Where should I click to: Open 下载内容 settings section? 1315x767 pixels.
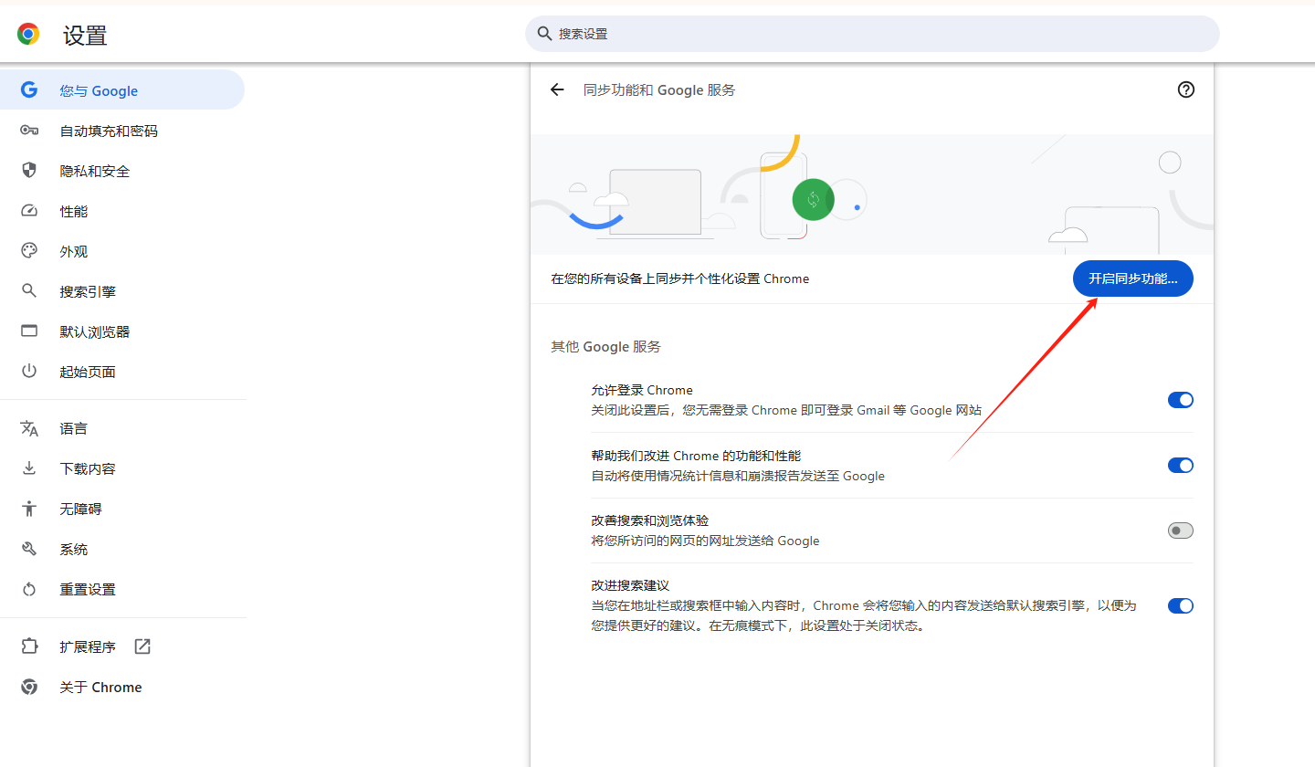click(x=122, y=468)
